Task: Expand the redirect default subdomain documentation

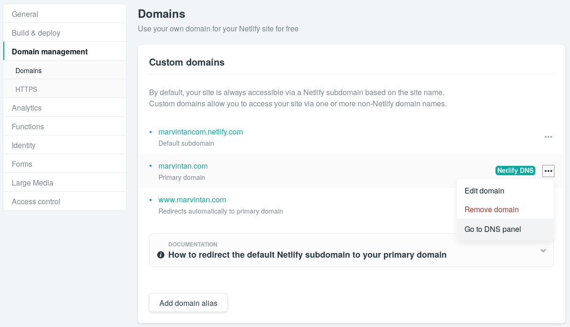Action: (x=307, y=255)
